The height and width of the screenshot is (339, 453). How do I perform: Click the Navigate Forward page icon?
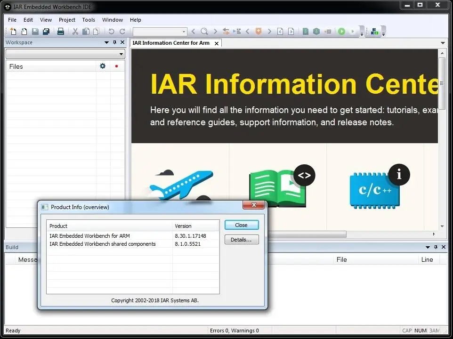(291, 31)
